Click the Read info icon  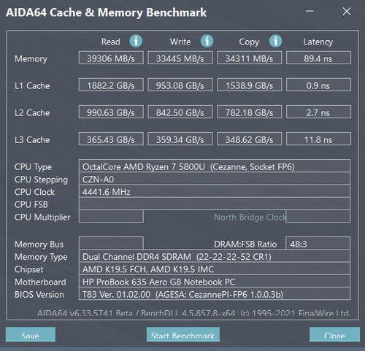[136, 41]
